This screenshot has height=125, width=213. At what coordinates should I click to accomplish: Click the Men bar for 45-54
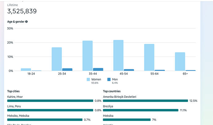point(129,70)
